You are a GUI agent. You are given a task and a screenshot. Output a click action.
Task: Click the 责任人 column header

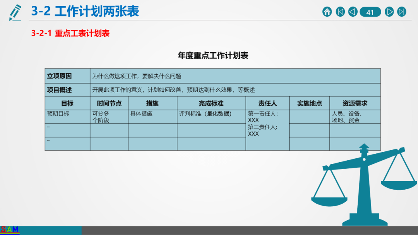267,103
